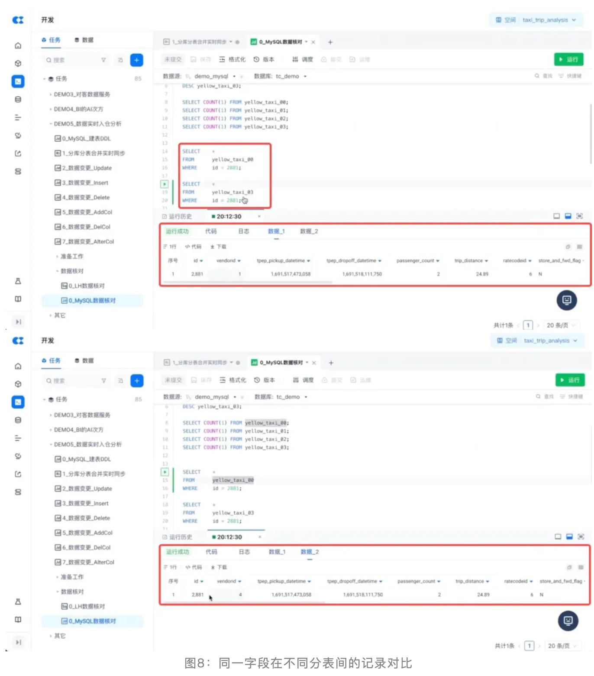Select 2_数据变更_Update in the lower task tree

pos(86,489)
